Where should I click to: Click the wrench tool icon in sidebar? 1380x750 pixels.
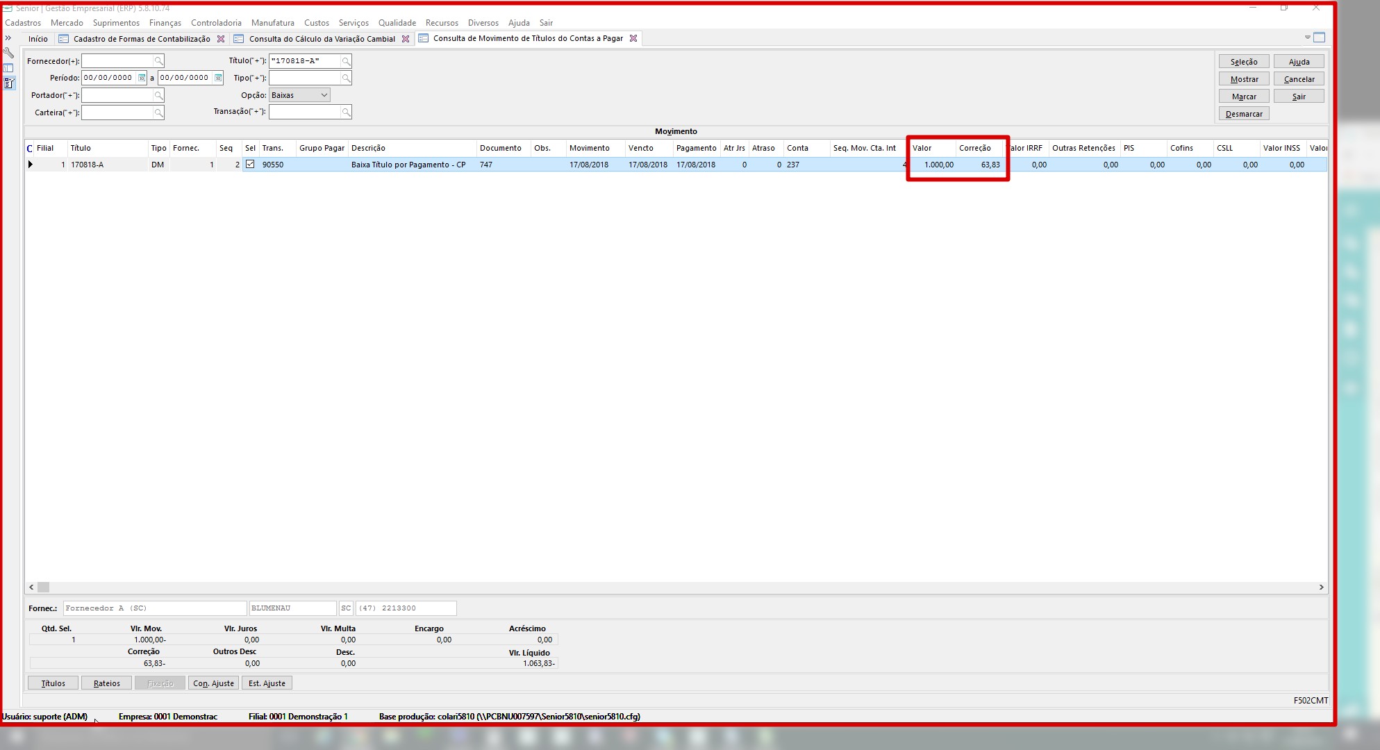[8, 53]
